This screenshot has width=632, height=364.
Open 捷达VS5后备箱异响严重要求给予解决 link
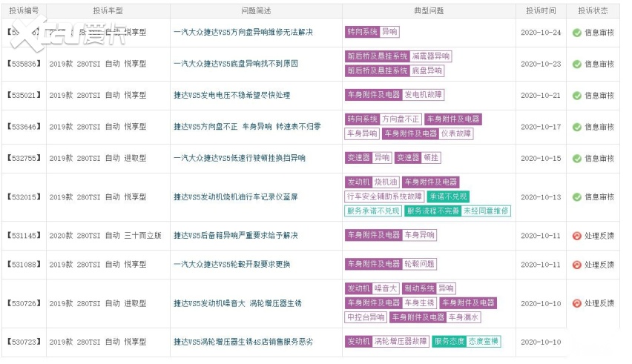236,236
